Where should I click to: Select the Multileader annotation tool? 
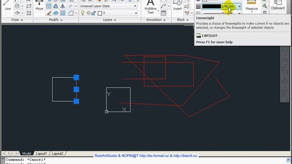pos(163,6)
